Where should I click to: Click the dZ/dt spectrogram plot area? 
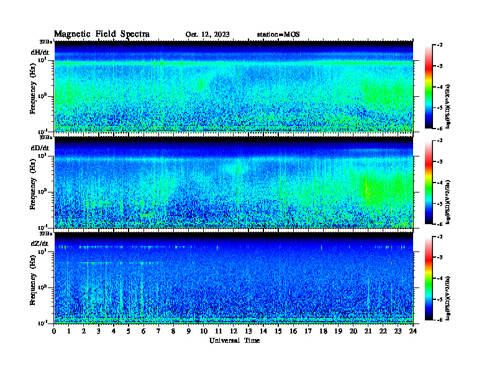(x=234, y=278)
